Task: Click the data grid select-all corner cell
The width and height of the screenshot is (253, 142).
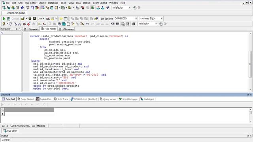Action: 3,110
